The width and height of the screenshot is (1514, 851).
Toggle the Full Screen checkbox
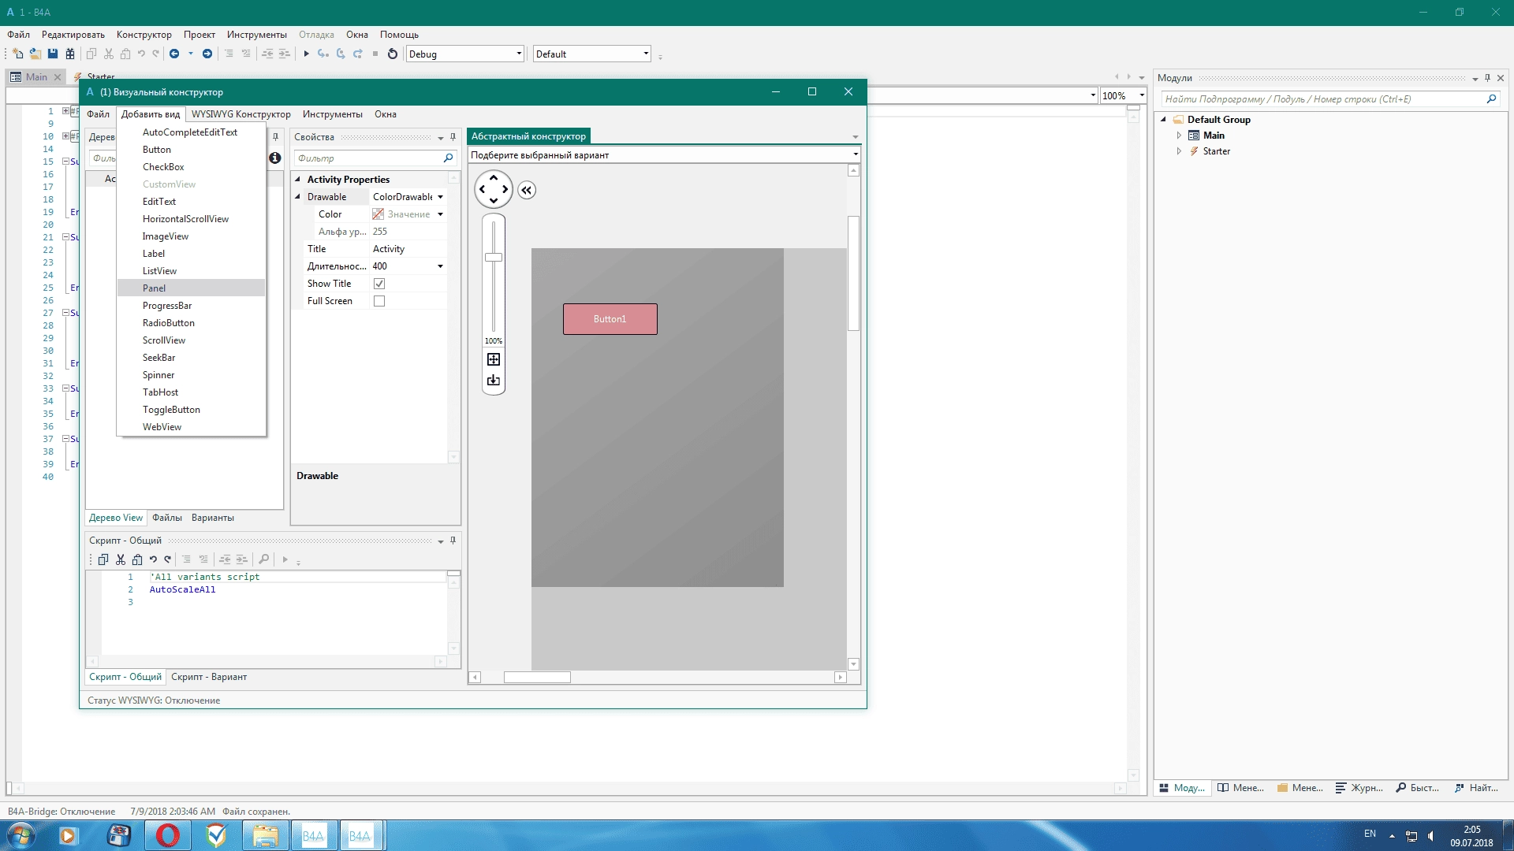click(x=379, y=301)
